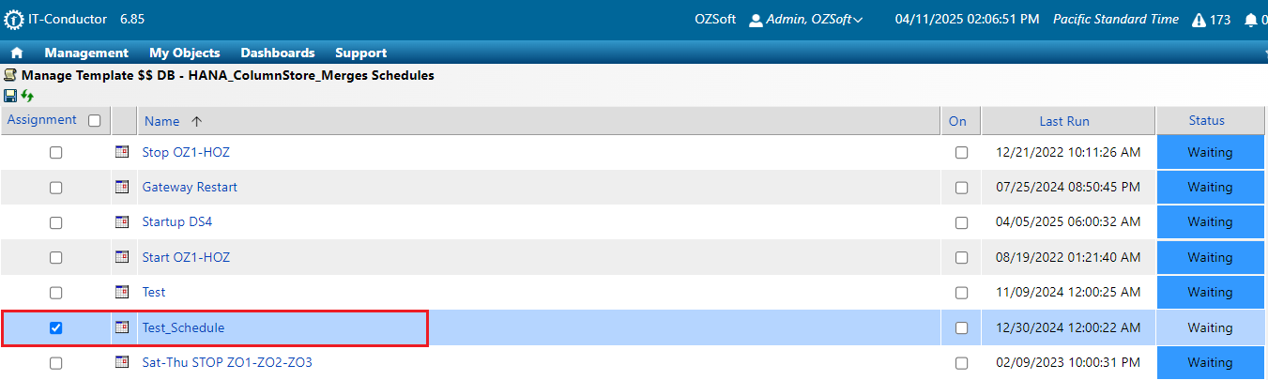Click the Waiting status cell for Test
This screenshot has width=1268, height=380.
(1209, 293)
